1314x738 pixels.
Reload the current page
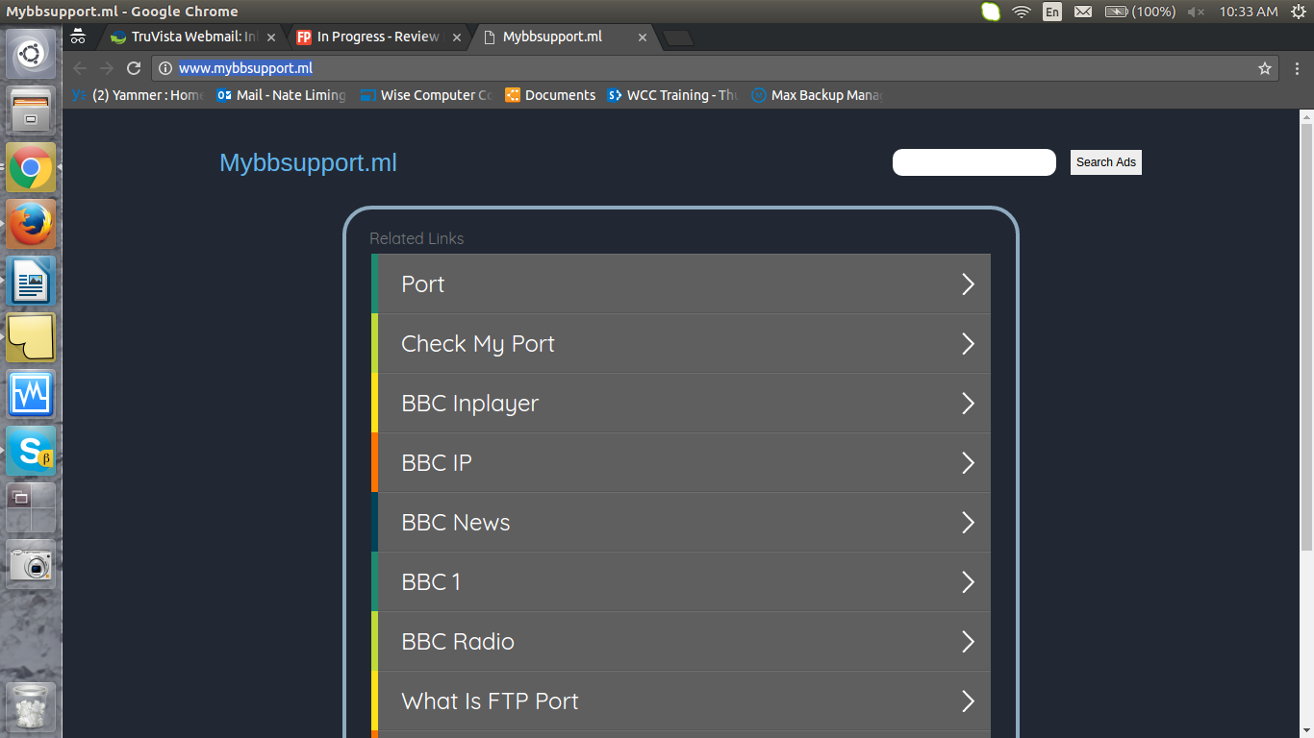tap(134, 68)
